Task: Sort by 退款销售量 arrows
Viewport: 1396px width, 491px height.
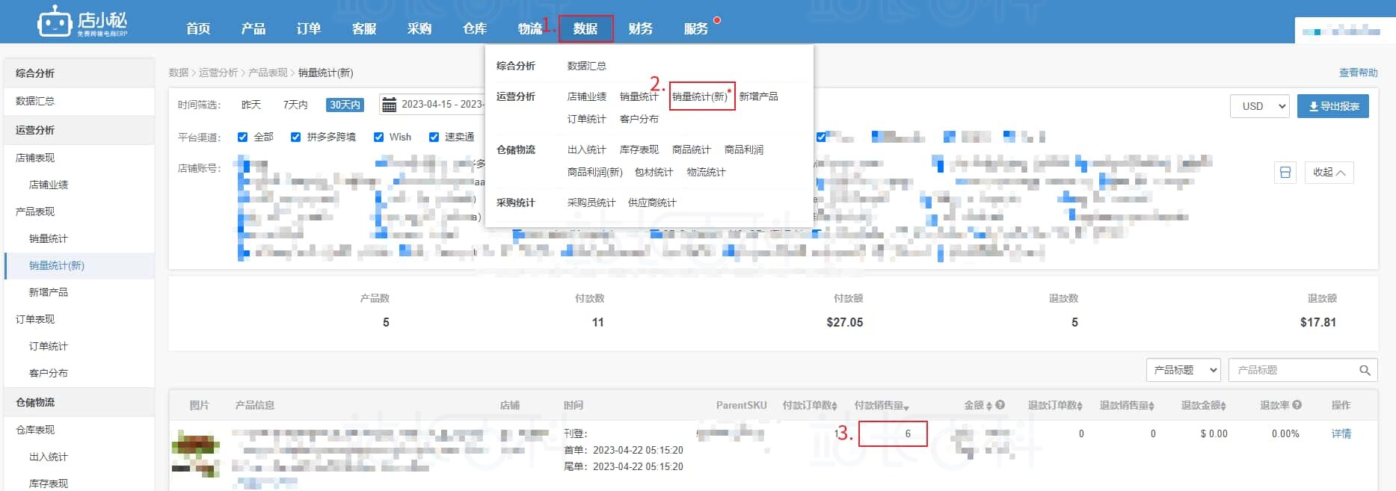Action: coord(1151,406)
